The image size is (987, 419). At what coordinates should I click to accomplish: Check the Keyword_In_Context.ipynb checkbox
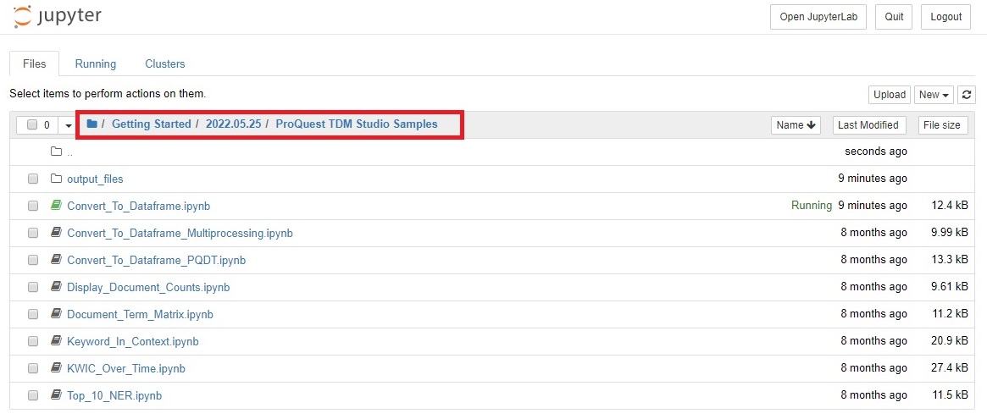point(33,342)
